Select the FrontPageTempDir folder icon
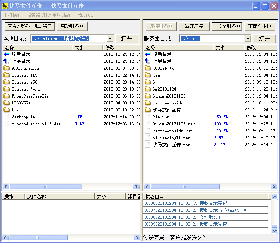This screenshot has height=243, width=280. coord(6,96)
